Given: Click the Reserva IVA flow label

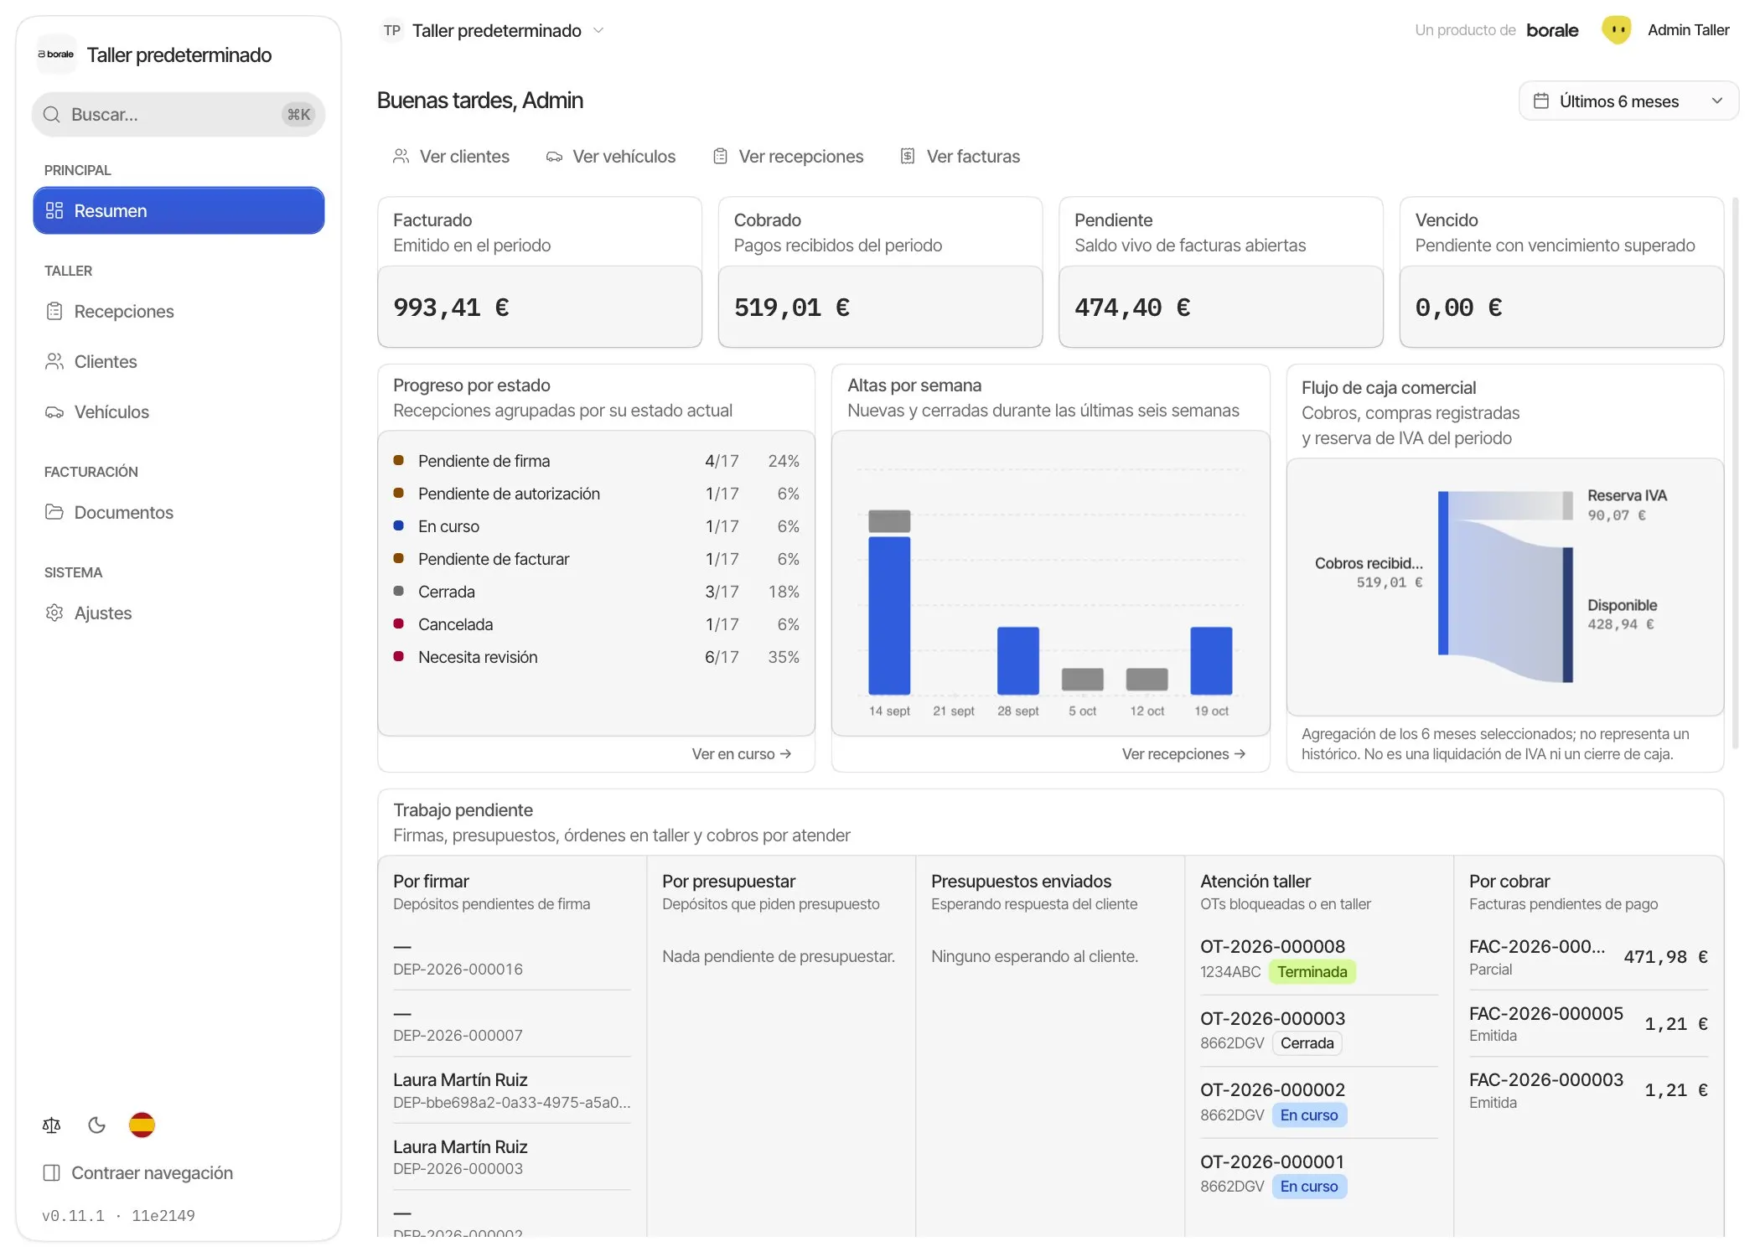Looking at the screenshot, I should (x=1627, y=495).
